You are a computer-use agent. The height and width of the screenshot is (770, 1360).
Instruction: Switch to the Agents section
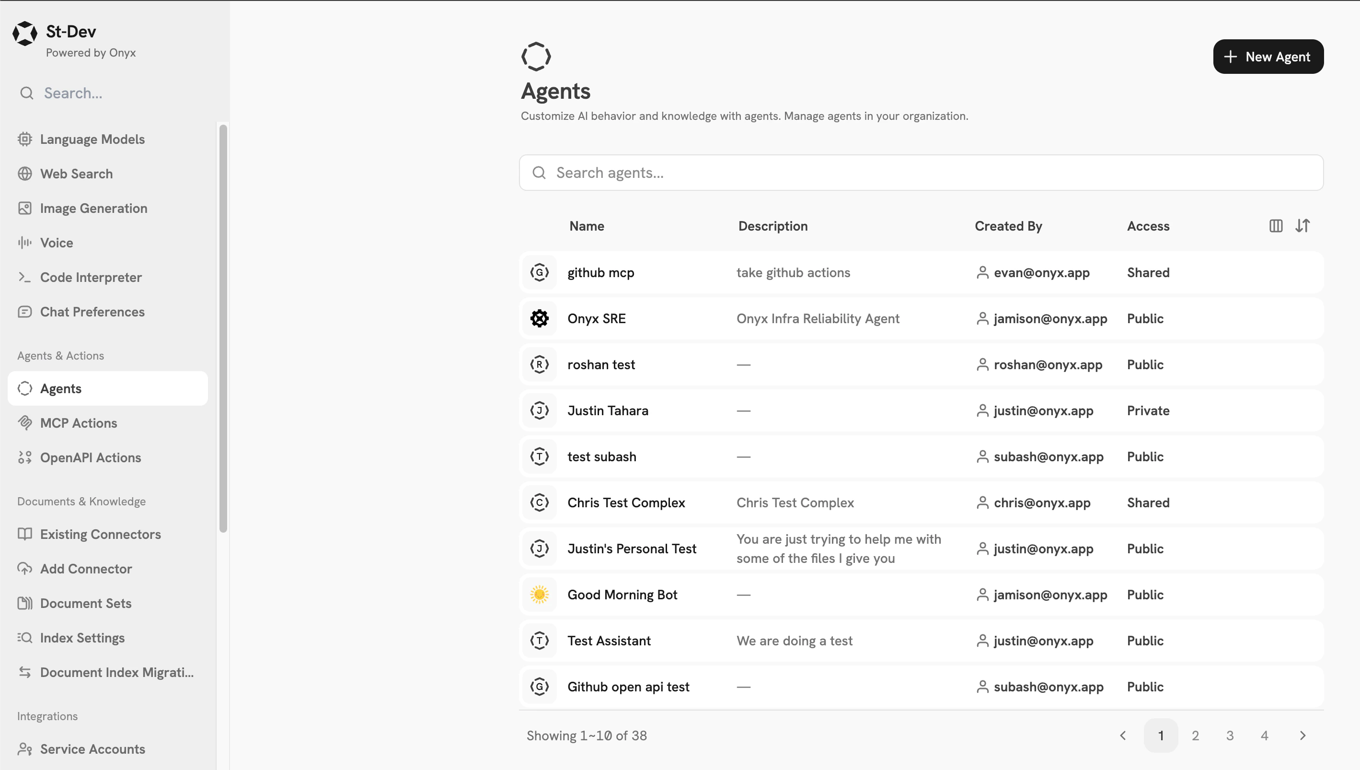coord(60,388)
